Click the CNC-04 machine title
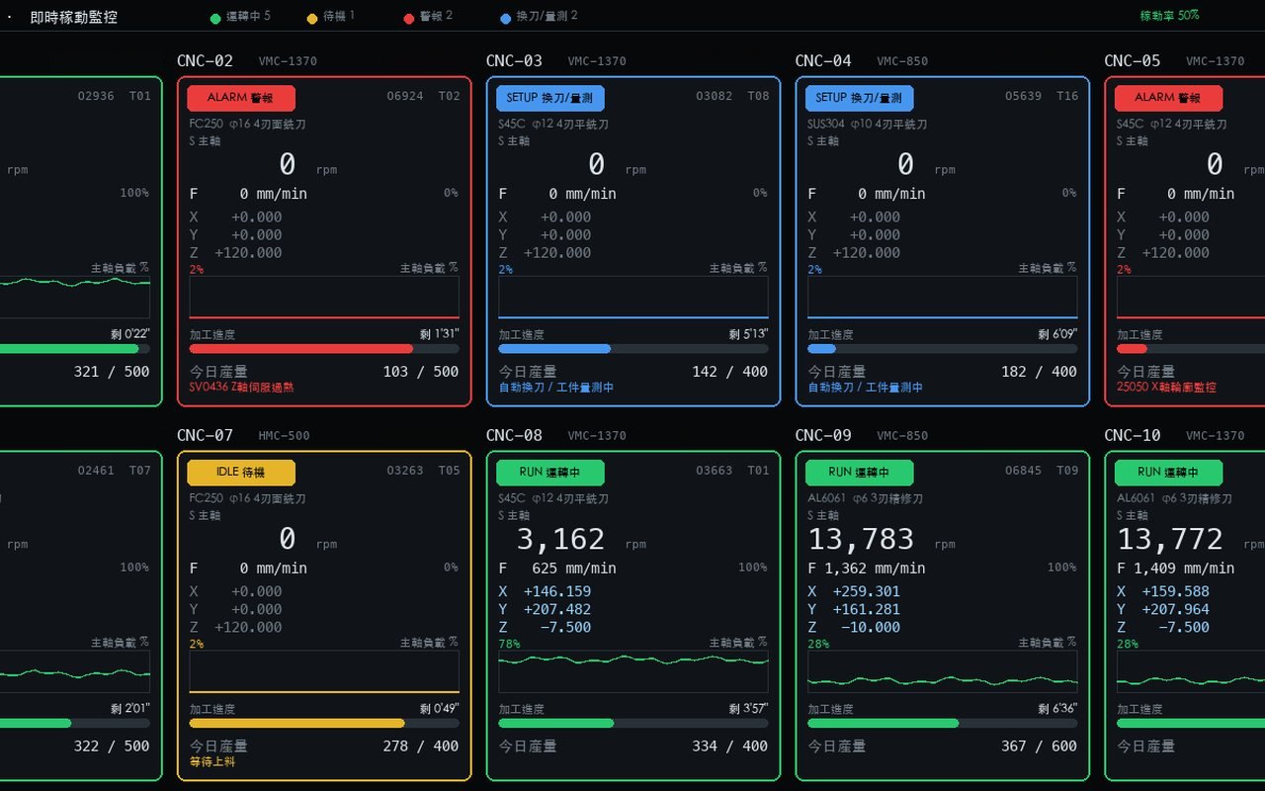 [823, 61]
